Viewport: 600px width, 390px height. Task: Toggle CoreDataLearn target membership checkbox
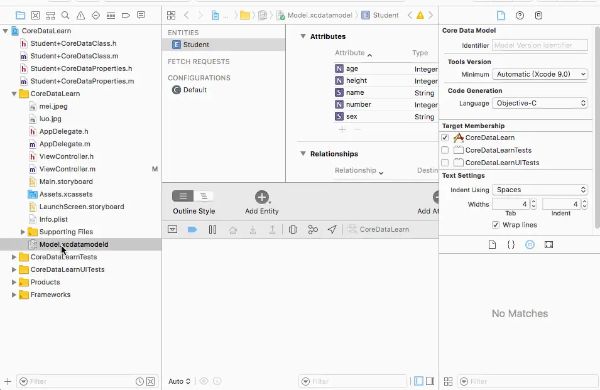point(445,138)
